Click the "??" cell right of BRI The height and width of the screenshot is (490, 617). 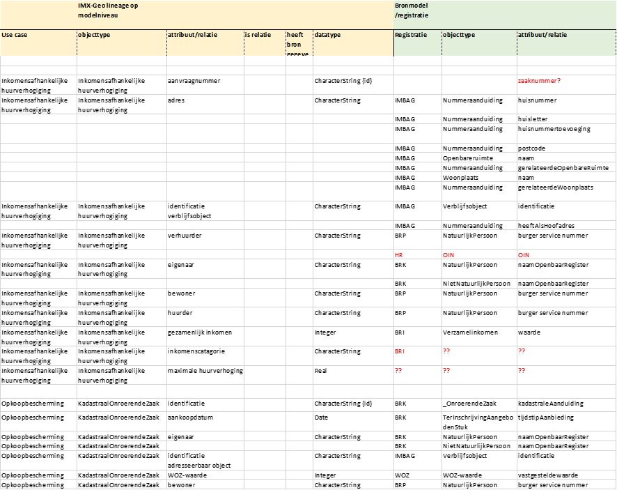[x=447, y=351]
